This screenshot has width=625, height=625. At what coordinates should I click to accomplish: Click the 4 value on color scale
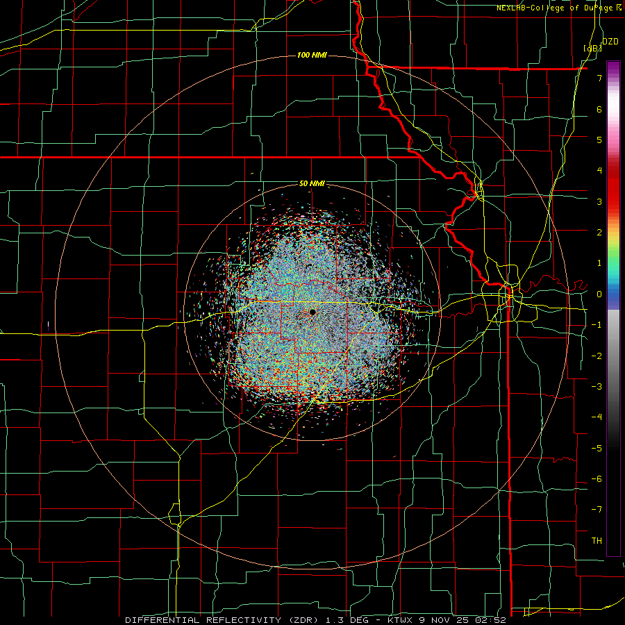coord(599,171)
